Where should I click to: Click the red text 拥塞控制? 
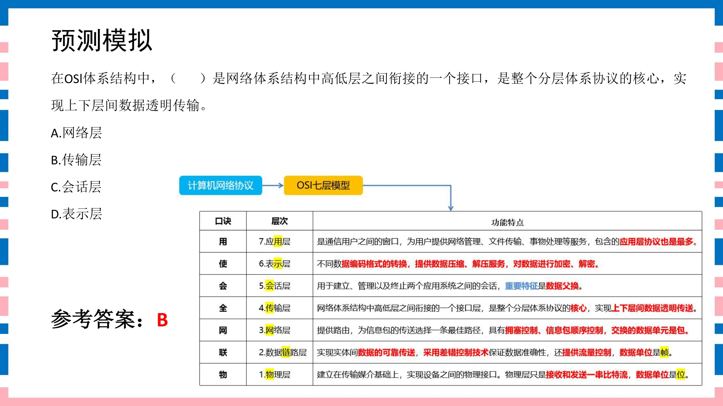(x=521, y=330)
